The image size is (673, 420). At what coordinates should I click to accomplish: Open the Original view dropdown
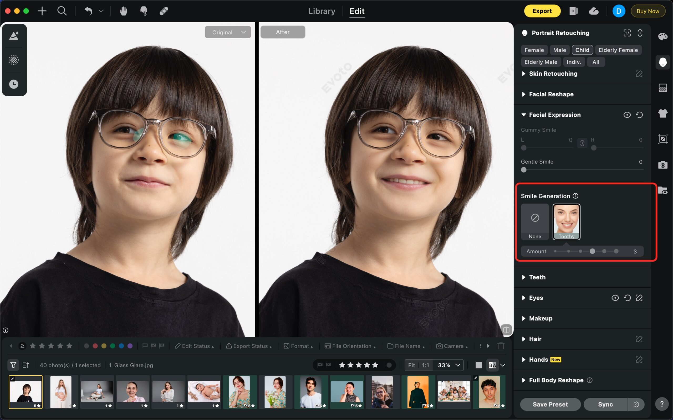point(228,32)
